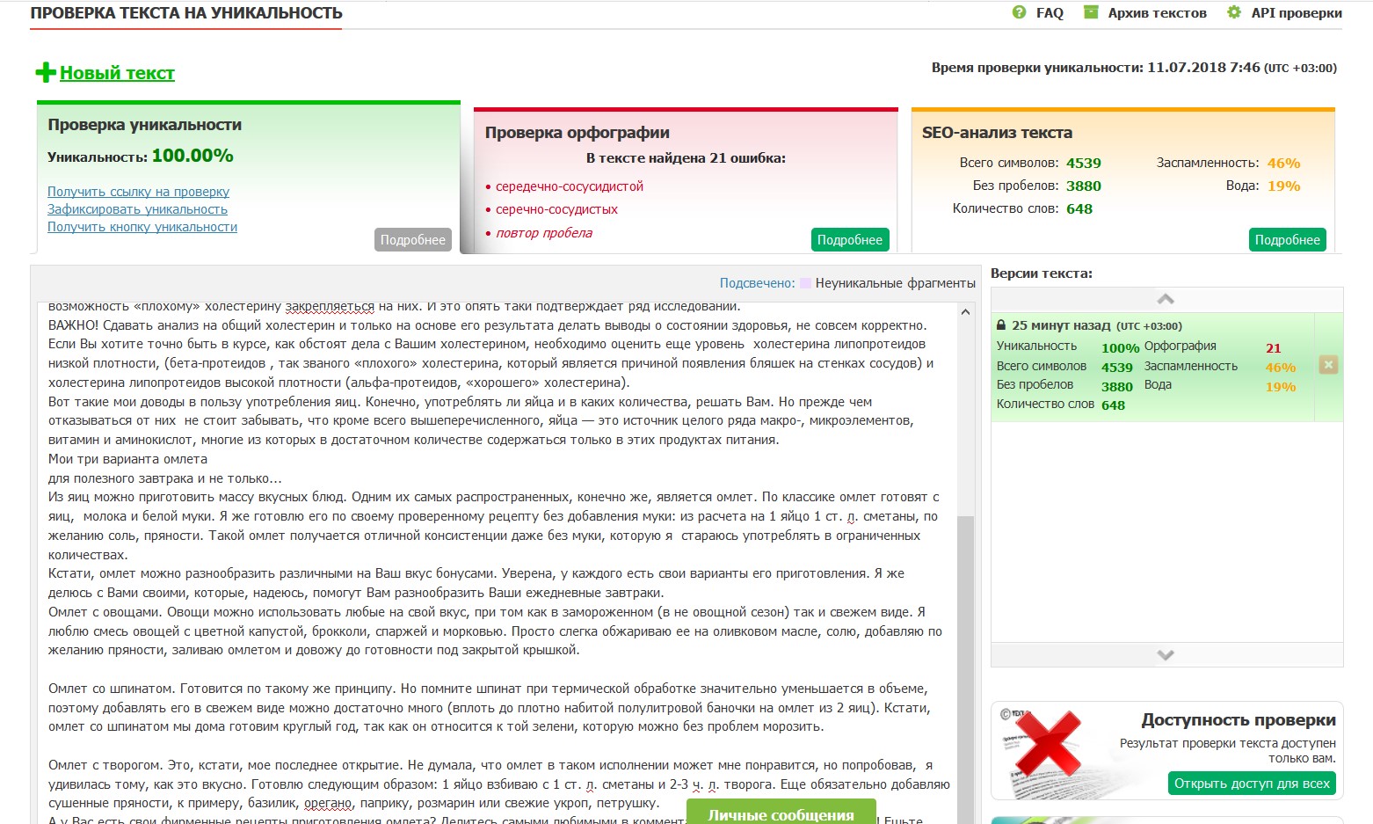Delete the saved text version with X

pos(1328,364)
